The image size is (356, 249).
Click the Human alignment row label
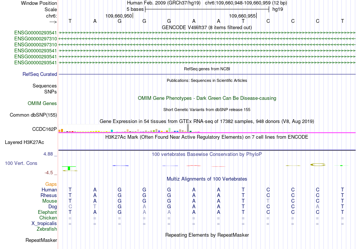coord(49,190)
